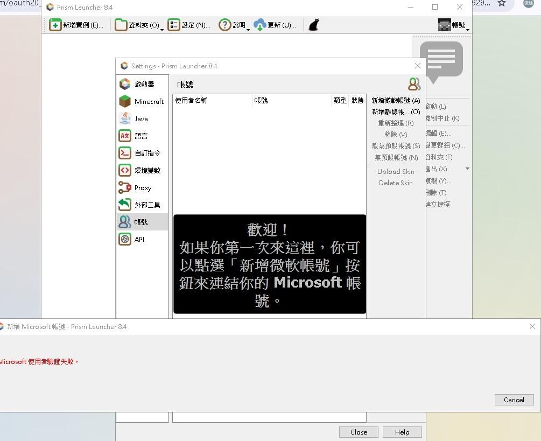The image size is (541, 441).
Task: Maximize the Prism Launcher window
Action: [x=435, y=7]
